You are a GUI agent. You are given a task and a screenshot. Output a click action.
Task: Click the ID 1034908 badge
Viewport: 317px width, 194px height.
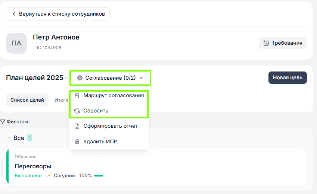click(x=49, y=48)
